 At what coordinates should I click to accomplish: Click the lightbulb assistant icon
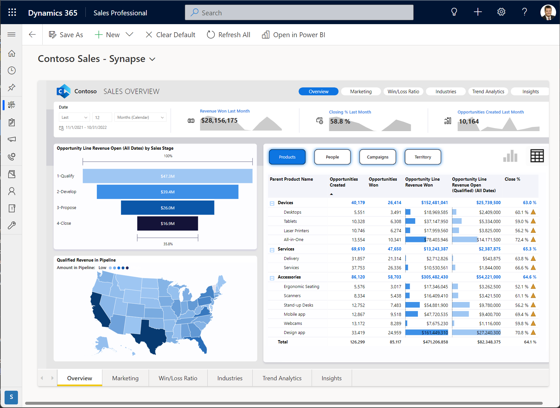[x=454, y=12]
